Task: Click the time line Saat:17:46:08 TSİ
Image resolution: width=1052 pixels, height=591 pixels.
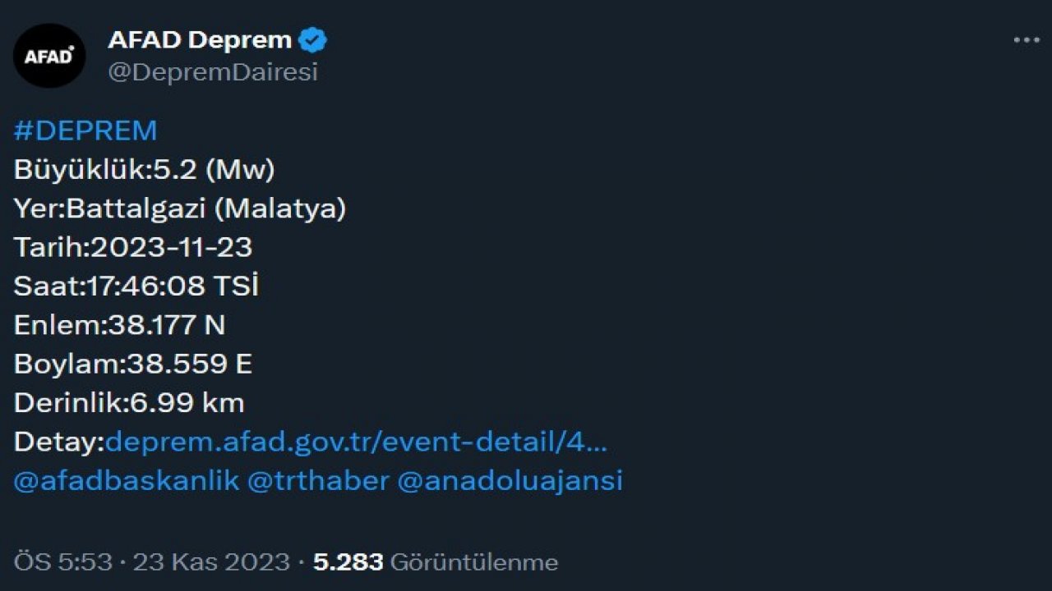Action: point(136,286)
